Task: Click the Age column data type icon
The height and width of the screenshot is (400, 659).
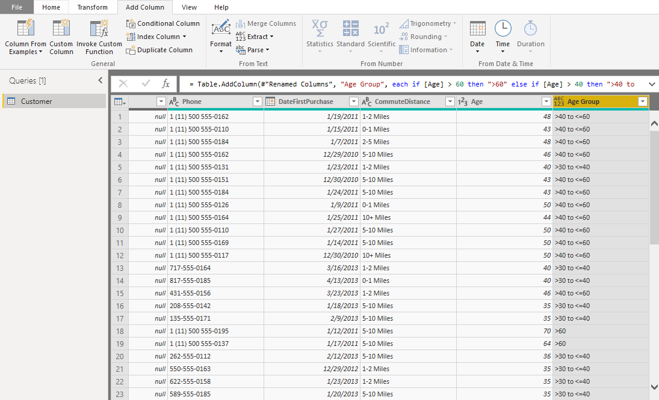Action: 462,102
